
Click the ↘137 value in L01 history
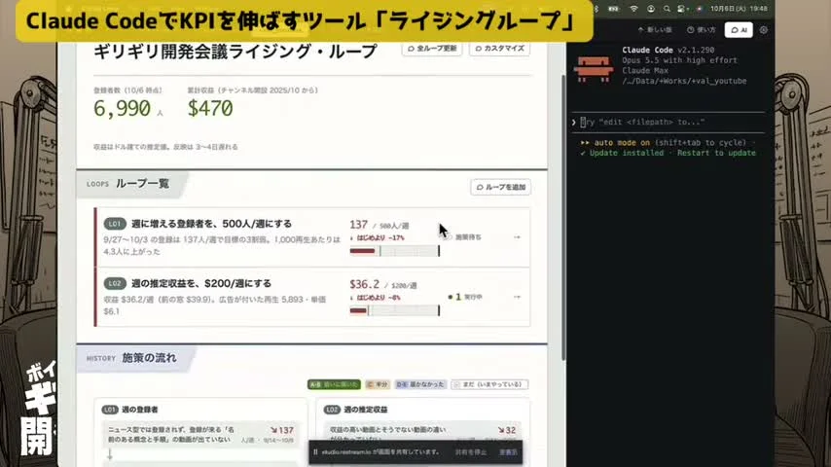pyautogui.click(x=281, y=430)
